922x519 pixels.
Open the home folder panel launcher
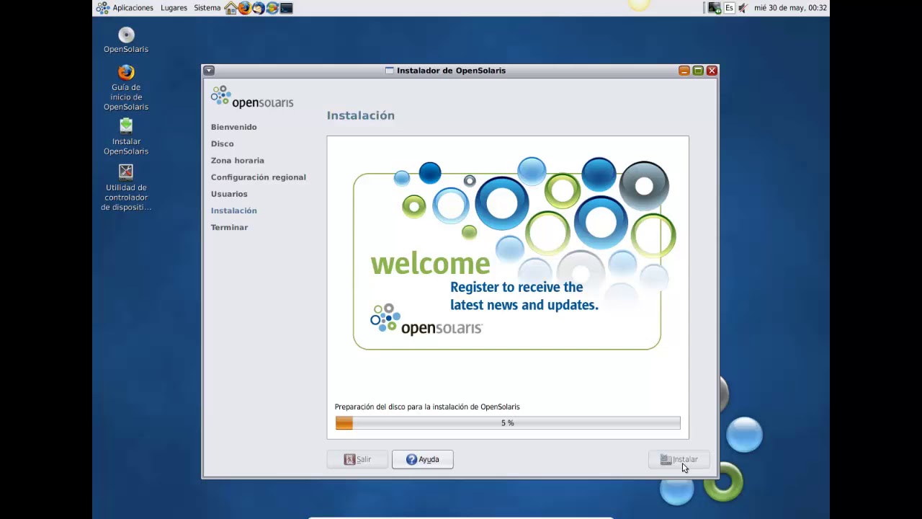pos(230,8)
